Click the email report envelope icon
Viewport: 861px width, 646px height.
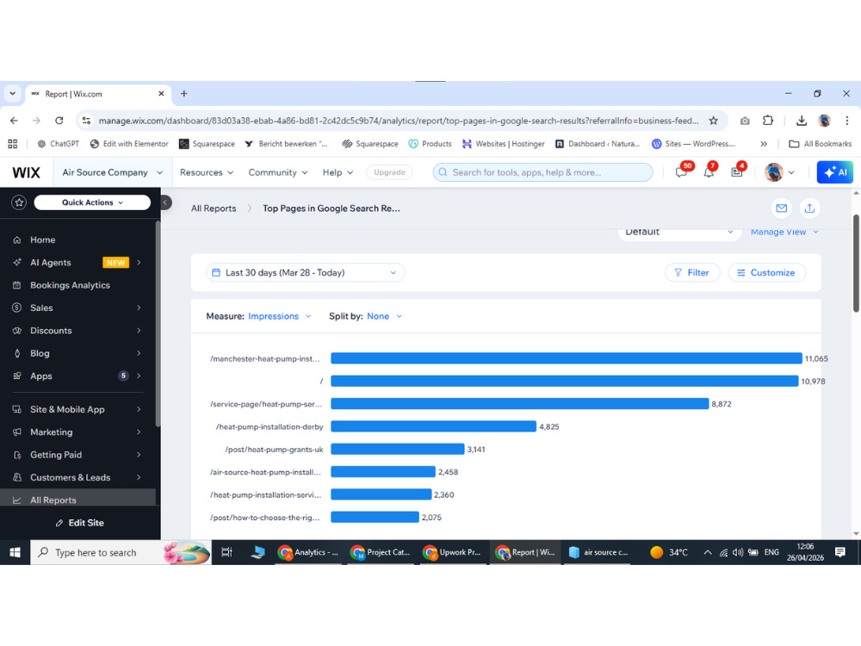point(782,208)
